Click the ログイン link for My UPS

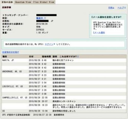tap(49, 44)
